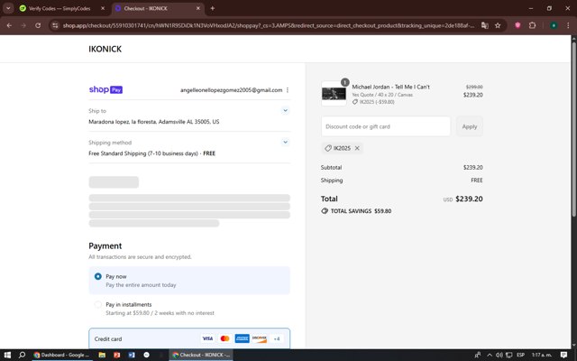Image resolution: width=577 pixels, height=361 pixels.
Task: Close the Checkout IKONICK tab
Action: pos(198,8)
